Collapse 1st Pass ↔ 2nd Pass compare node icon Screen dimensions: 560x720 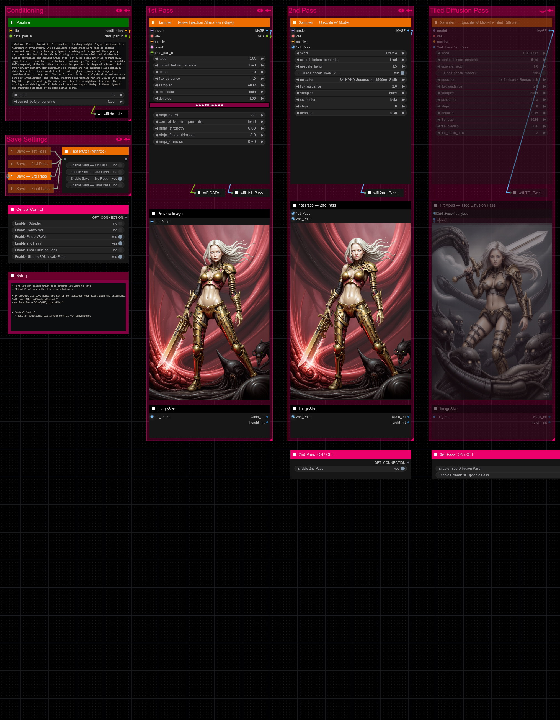[x=294, y=205]
